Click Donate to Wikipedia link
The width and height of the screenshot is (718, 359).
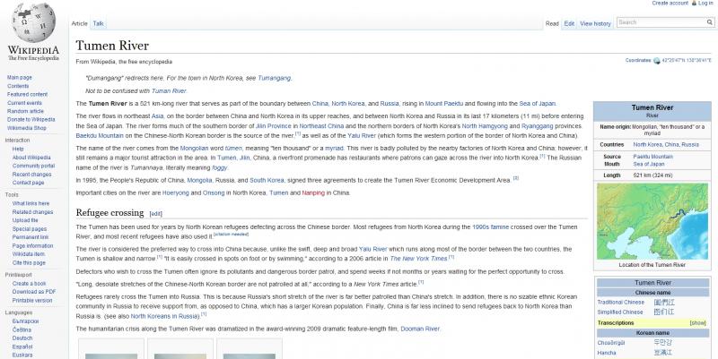31,119
